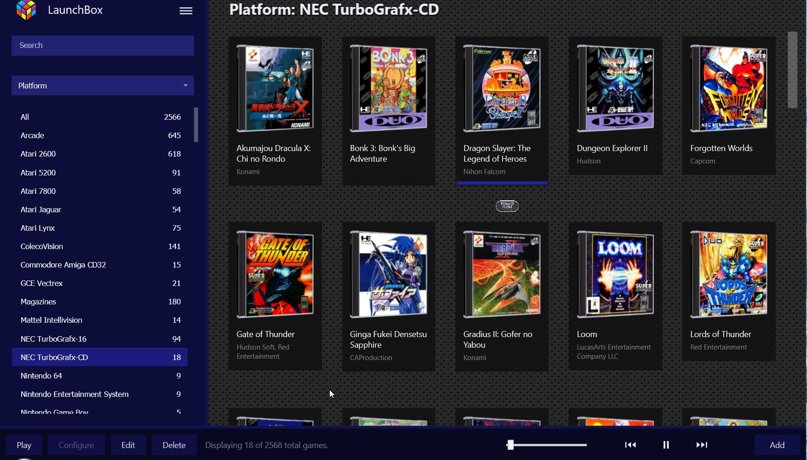Viewport: 807px width, 460px height.
Task: Select the Atari 7800 platform
Action: click(99, 191)
